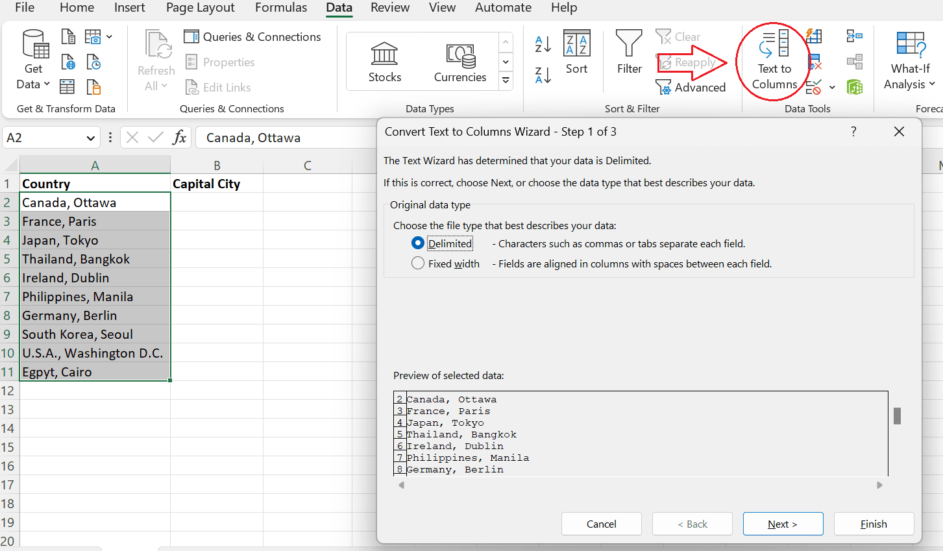Click the Next button in the wizard
The width and height of the screenshot is (943, 551).
(x=783, y=524)
